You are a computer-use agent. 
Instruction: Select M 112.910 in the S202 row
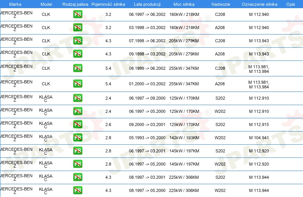[x=259, y=98]
